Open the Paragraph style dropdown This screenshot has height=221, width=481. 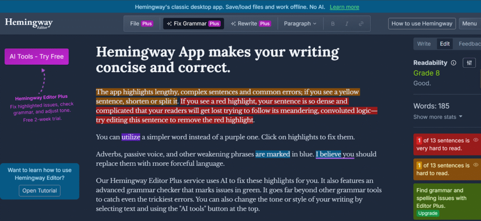[300, 24]
